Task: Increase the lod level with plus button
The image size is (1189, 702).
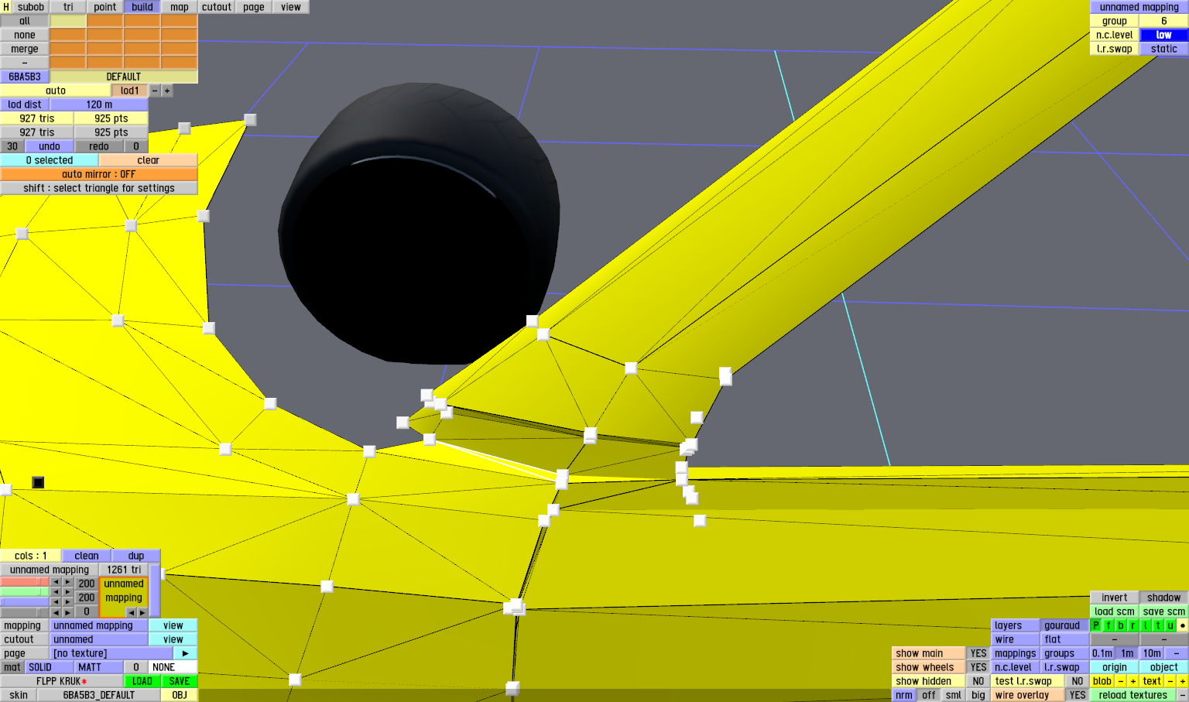Action: coord(166,91)
